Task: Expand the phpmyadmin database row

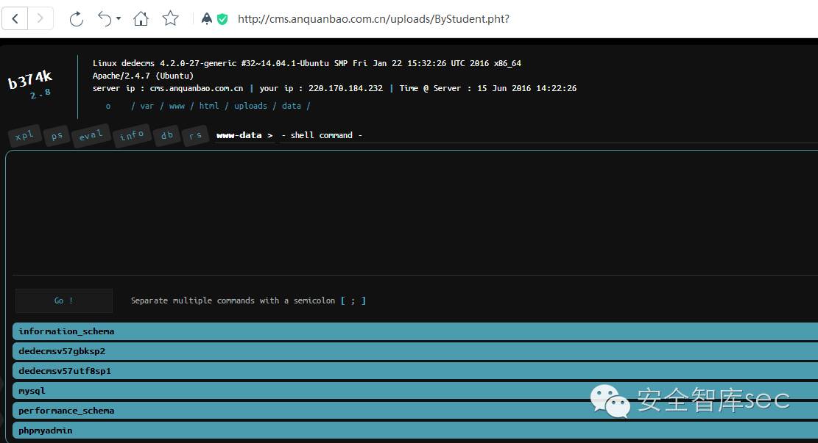Action: click(415, 430)
